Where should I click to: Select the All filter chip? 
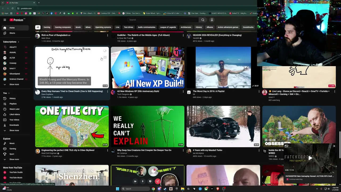pyautogui.click(x=38, y=27)
